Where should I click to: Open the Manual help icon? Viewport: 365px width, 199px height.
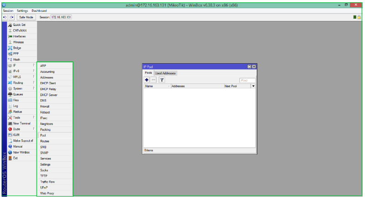coord(10,147)
